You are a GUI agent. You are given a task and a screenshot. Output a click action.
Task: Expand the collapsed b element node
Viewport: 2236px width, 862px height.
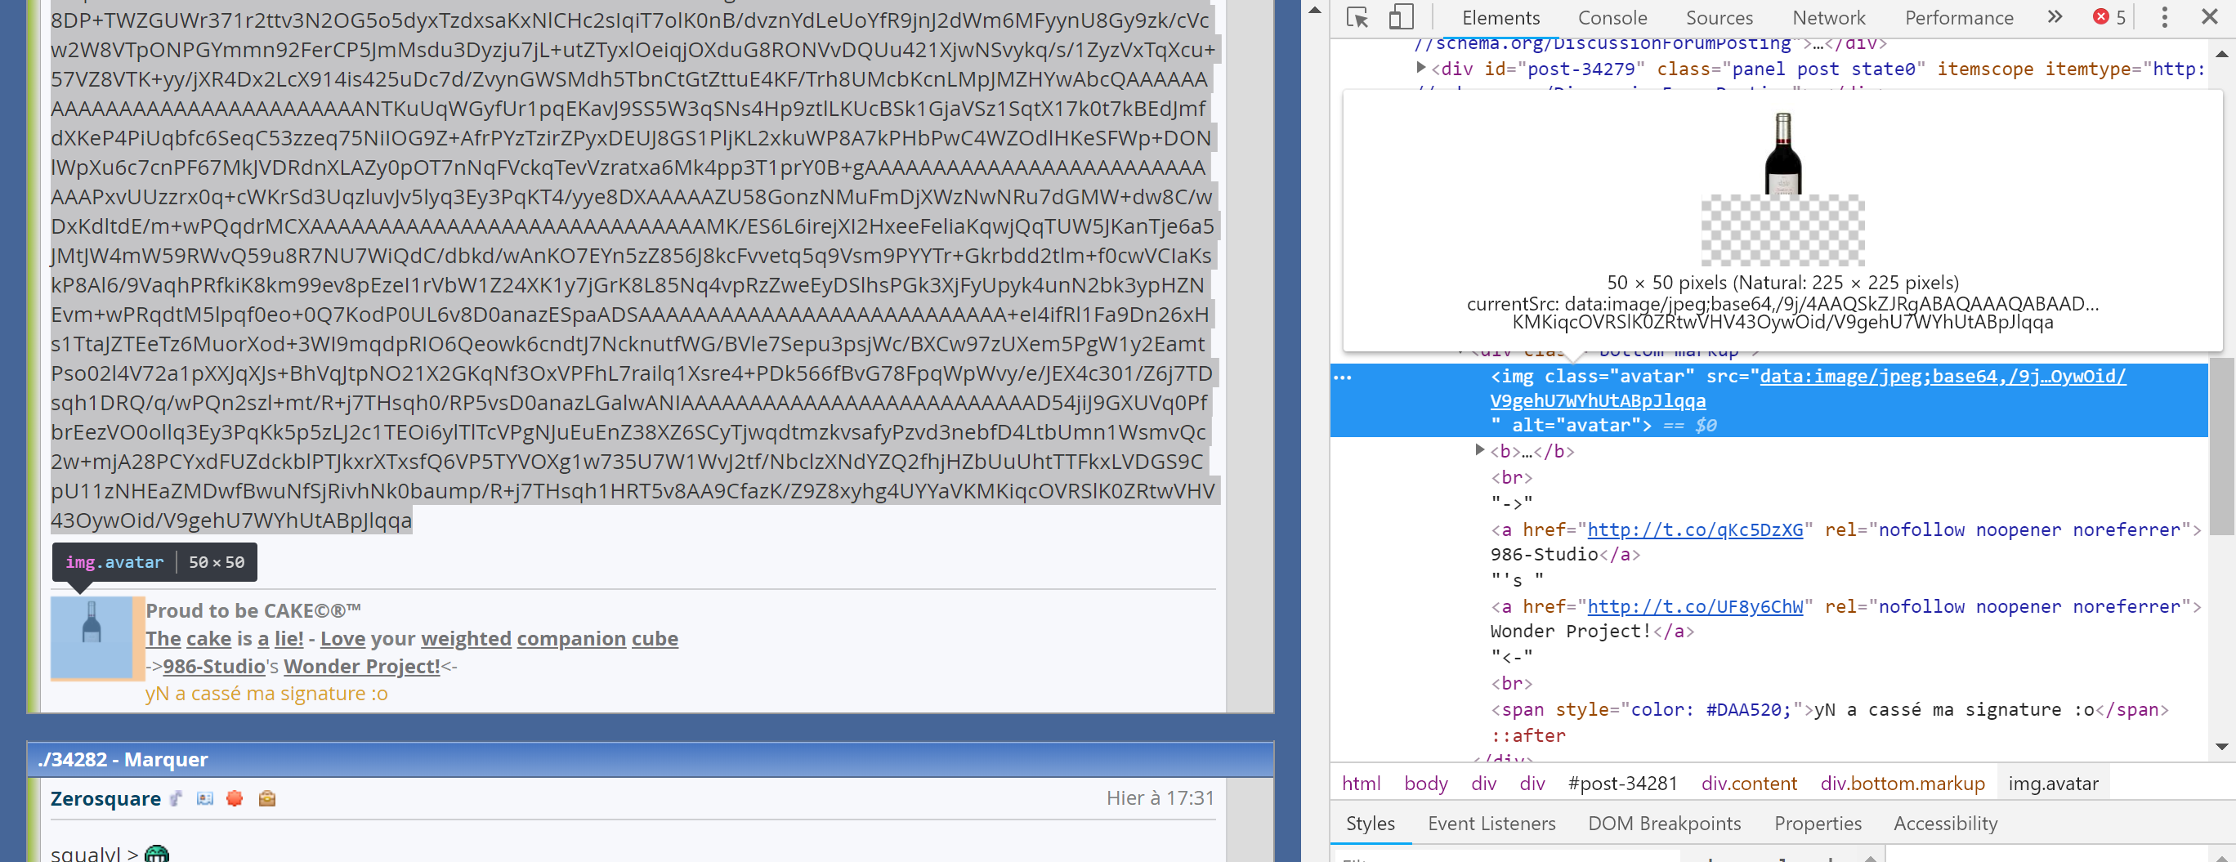1479,450
